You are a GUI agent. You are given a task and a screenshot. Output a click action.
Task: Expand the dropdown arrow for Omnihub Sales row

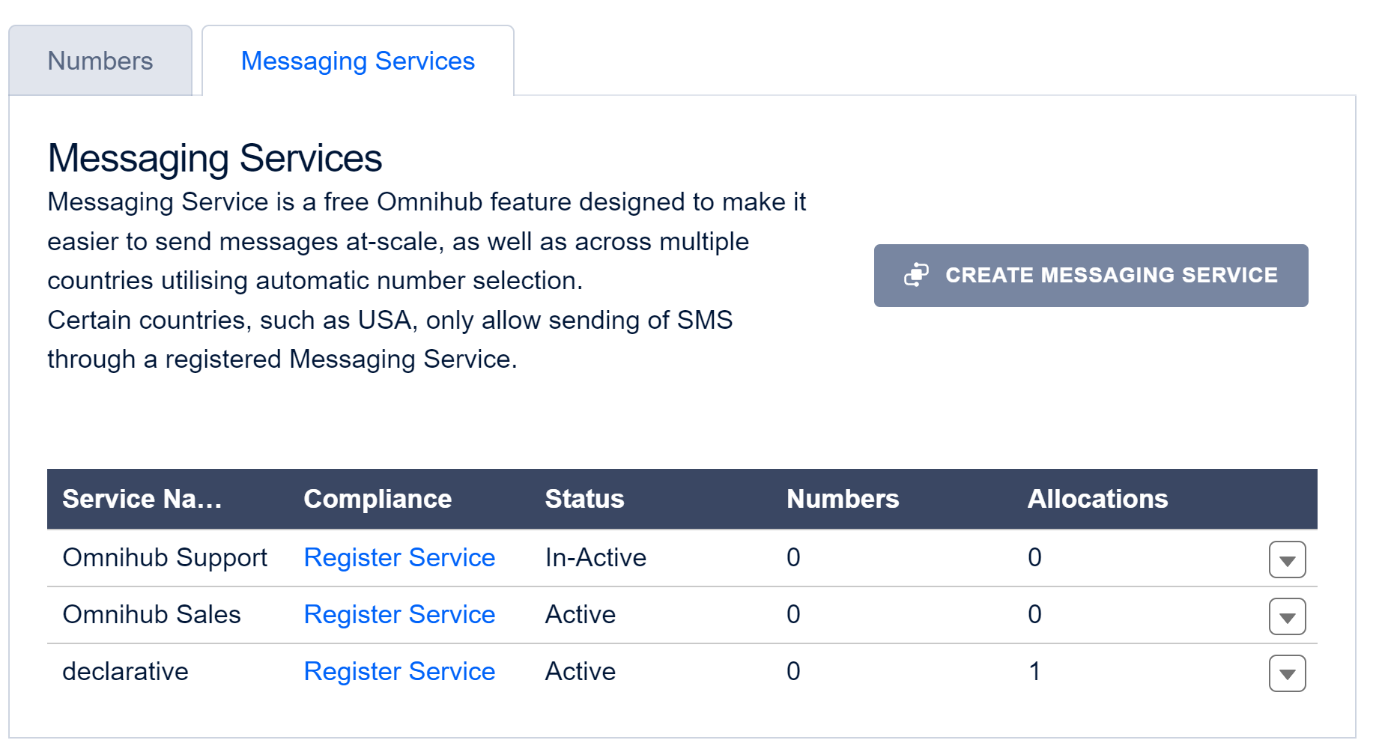pyautogui.click(x=1287, y=616)
